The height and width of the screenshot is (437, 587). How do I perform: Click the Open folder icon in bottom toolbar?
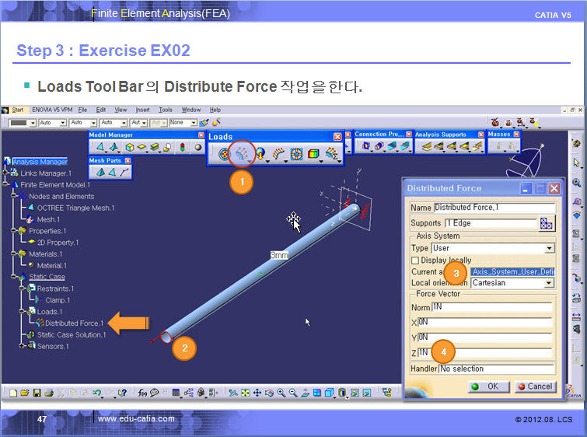pyautogui.click(x=26, y=393)
